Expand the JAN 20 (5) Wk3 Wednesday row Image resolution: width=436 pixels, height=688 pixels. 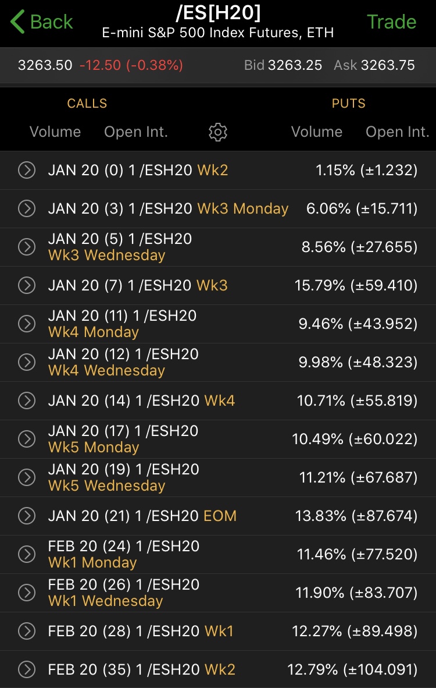(x=27, y=247)
